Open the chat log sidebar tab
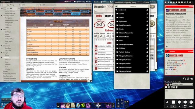This screenshot has width=195, height=109. [x=165, y=2]
